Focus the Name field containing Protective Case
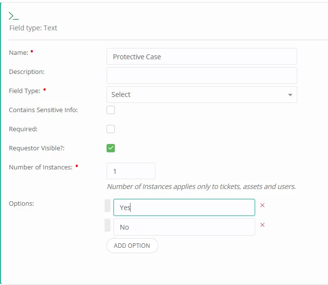 (x=201, y=56)
